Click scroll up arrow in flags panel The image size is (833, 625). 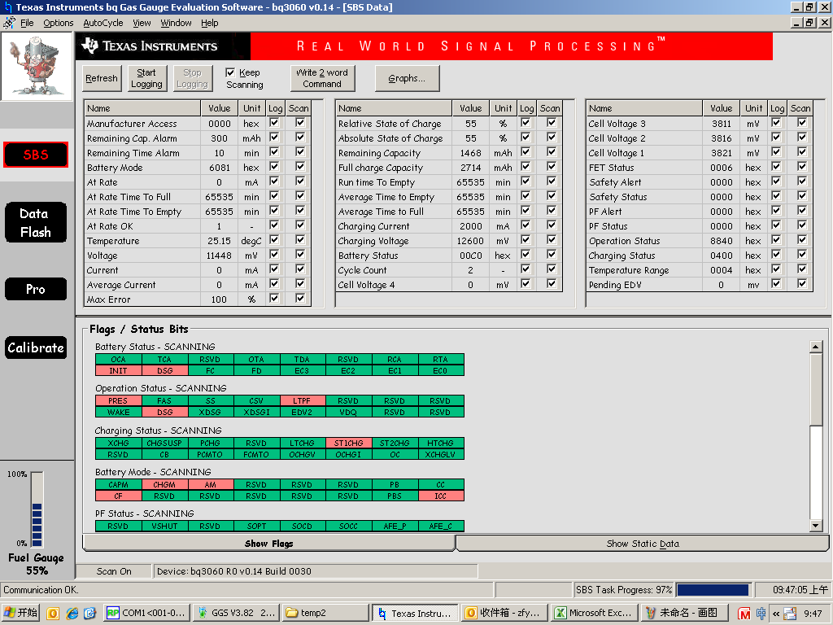click(x=816, y=347)
